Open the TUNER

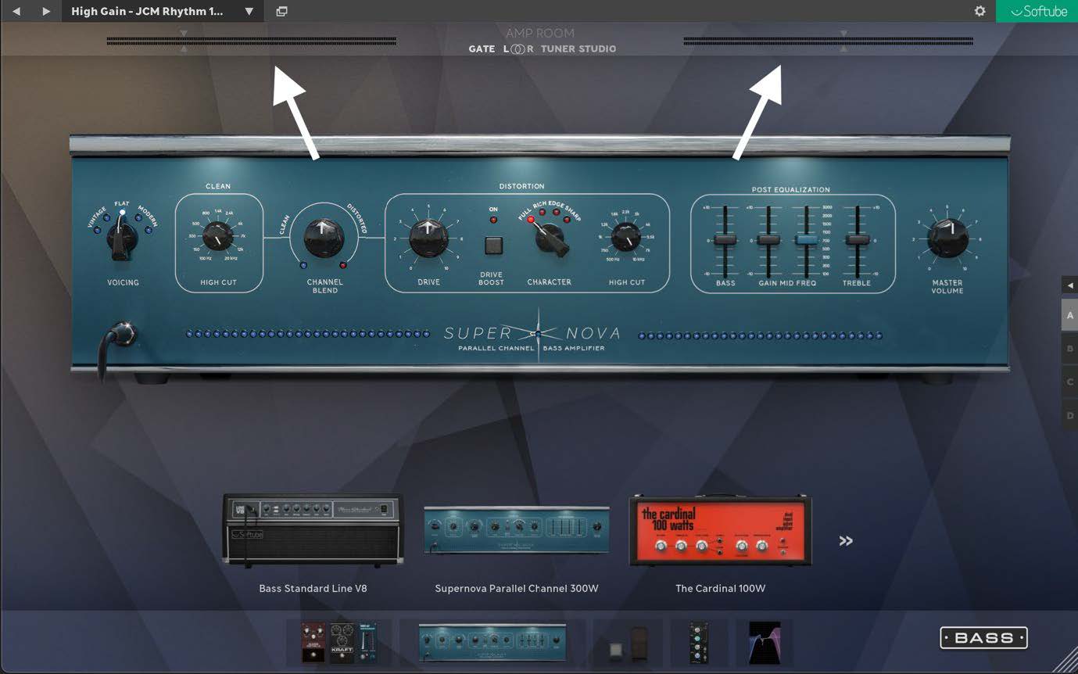[557, 49]
